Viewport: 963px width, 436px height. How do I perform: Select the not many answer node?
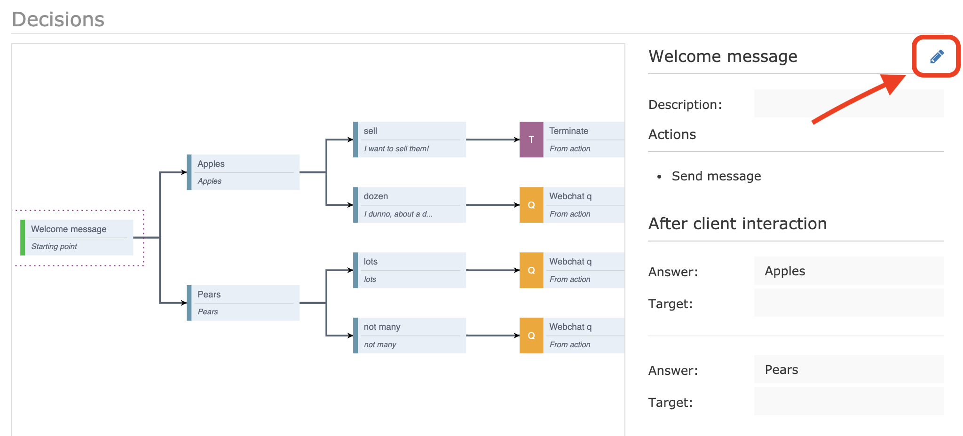[409, 335]
